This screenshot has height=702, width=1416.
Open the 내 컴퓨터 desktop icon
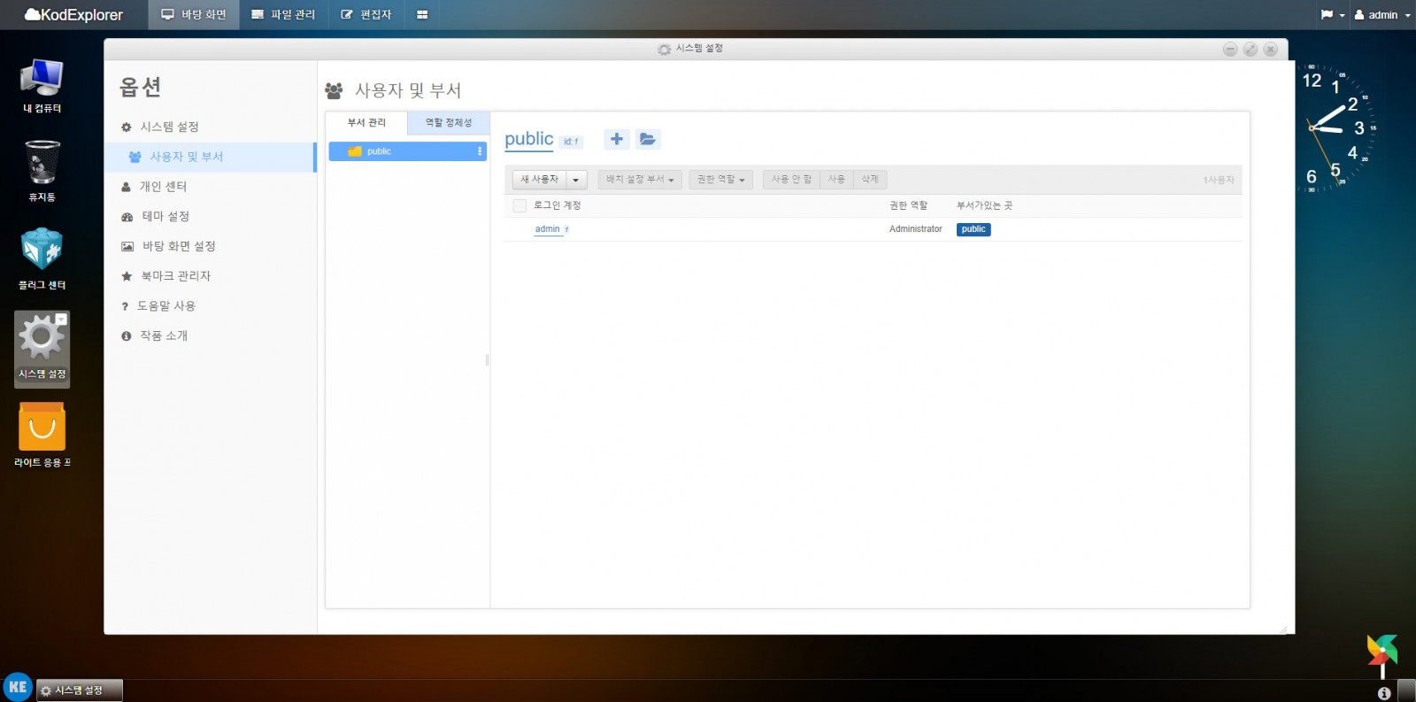pyautogui.click(x=42, y=85)
